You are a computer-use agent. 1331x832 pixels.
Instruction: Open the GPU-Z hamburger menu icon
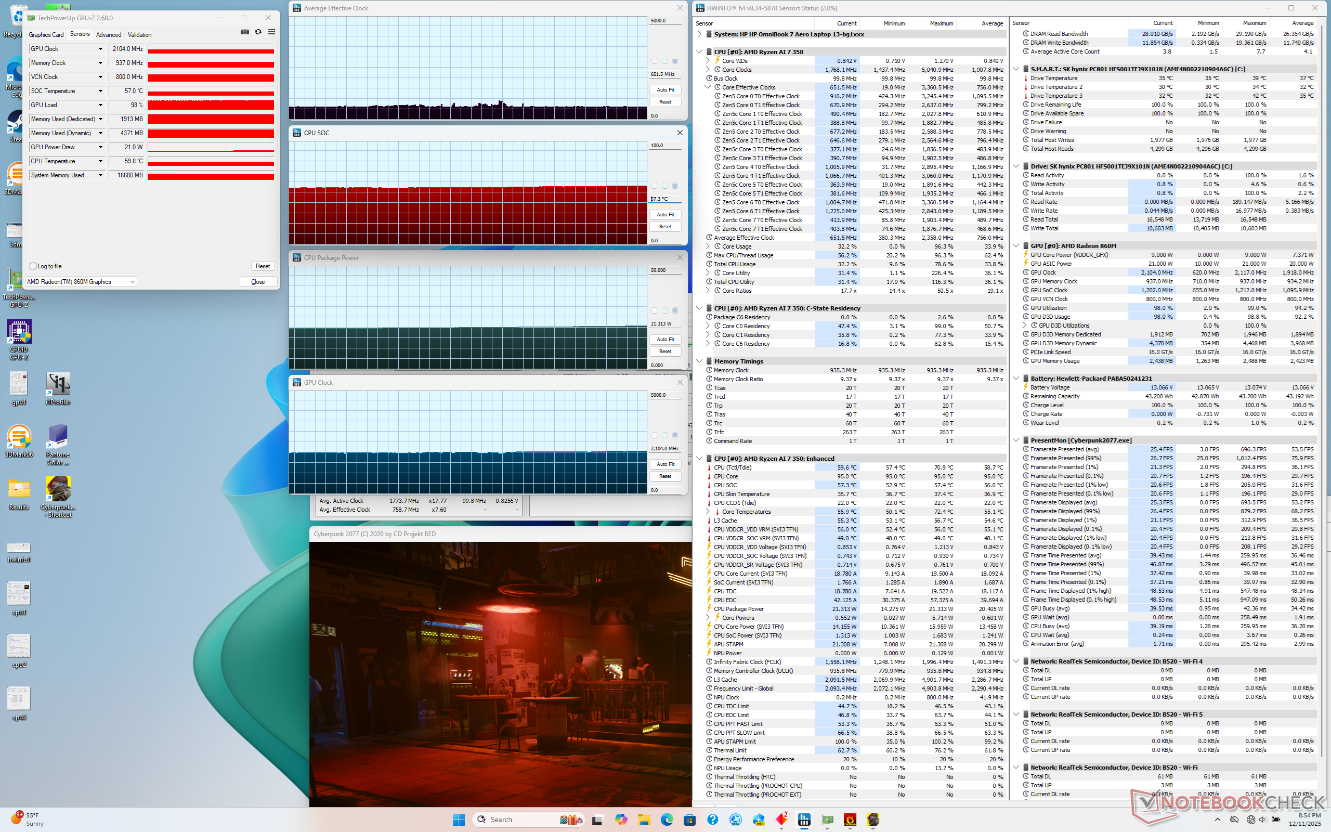click(271, 32)
